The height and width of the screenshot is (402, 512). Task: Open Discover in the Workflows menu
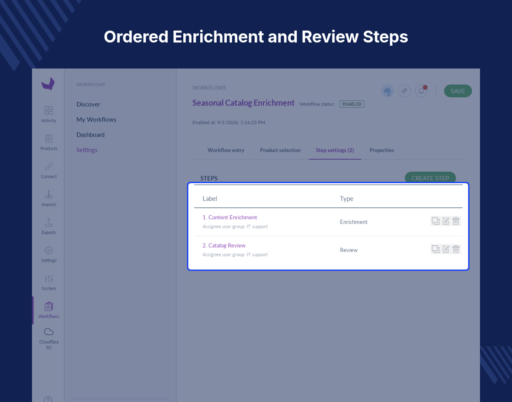[x=88, y=105]
